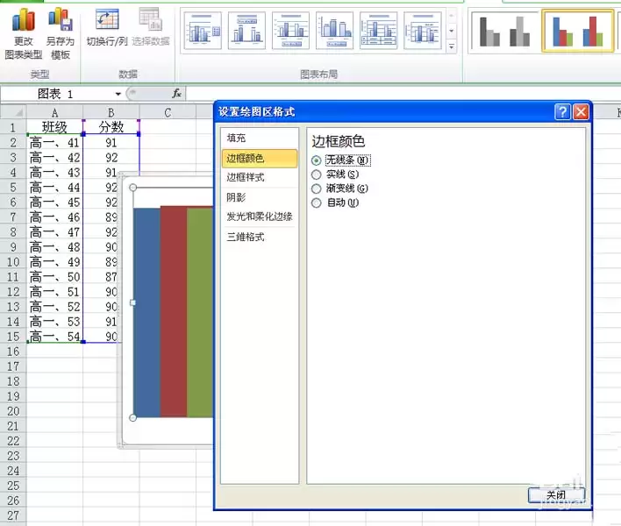The height and width of the screenshot is (526, 621).
Task: Open dialog help with question mark button
Action: tap(562, 112)
